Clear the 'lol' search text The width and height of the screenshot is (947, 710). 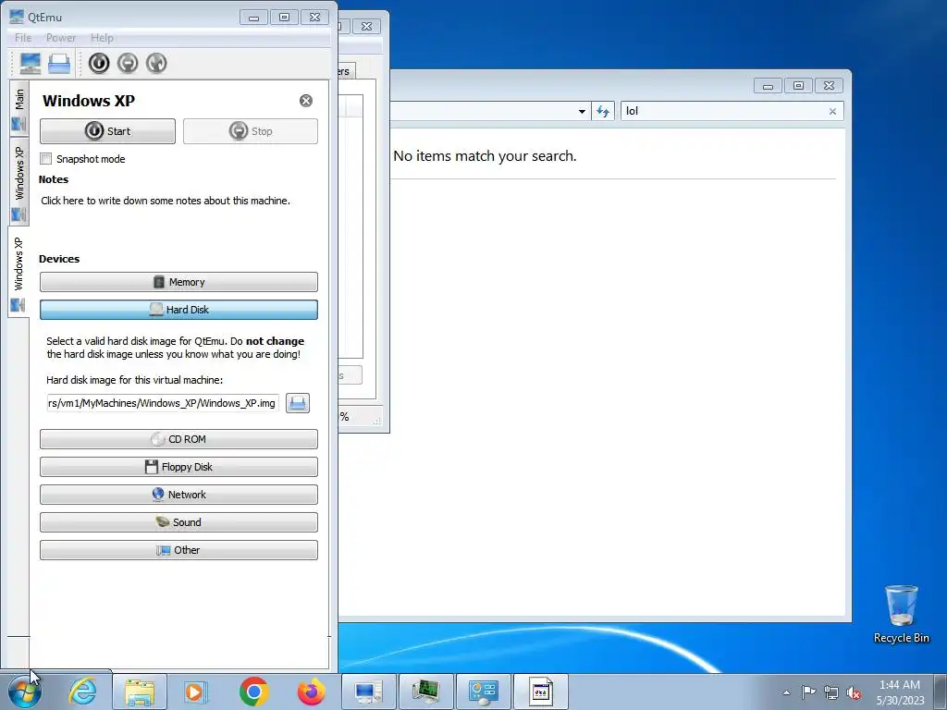tap(832, 111)
